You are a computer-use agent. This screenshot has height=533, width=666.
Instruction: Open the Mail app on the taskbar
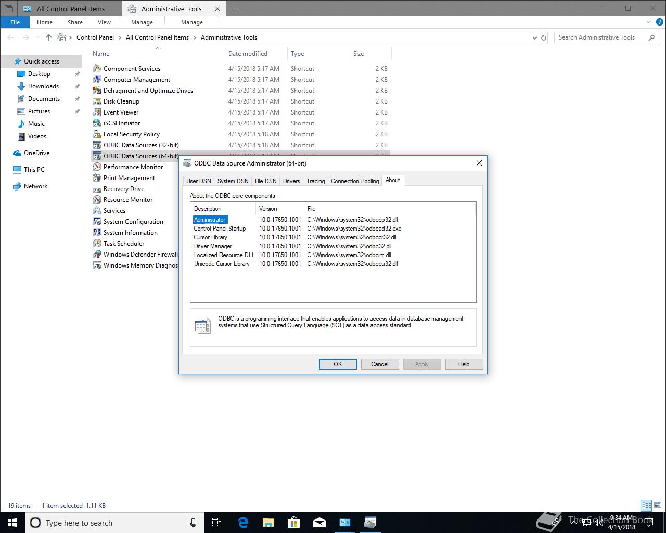319,523
